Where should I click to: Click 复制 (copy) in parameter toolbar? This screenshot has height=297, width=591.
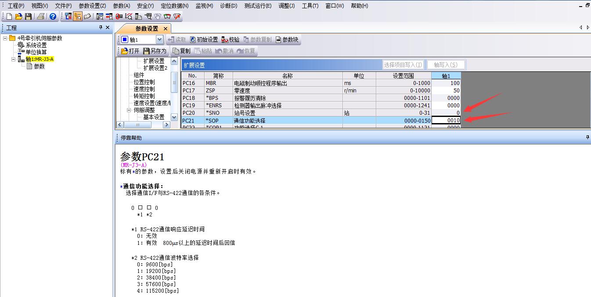[x=182, y=51]
